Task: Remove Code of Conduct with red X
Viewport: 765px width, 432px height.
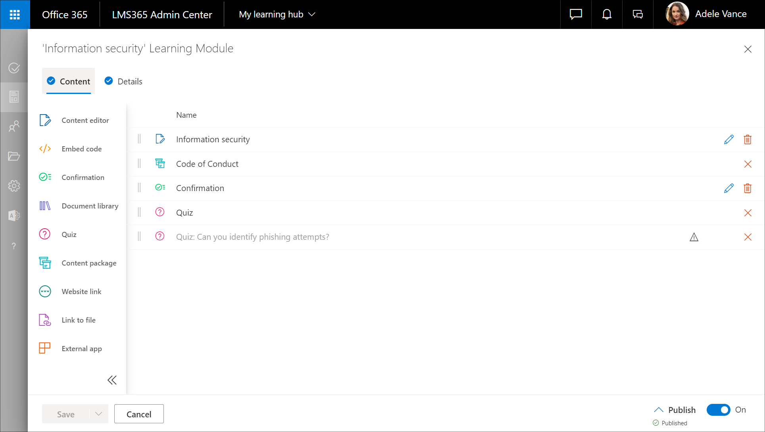Action: pos(748,164)
